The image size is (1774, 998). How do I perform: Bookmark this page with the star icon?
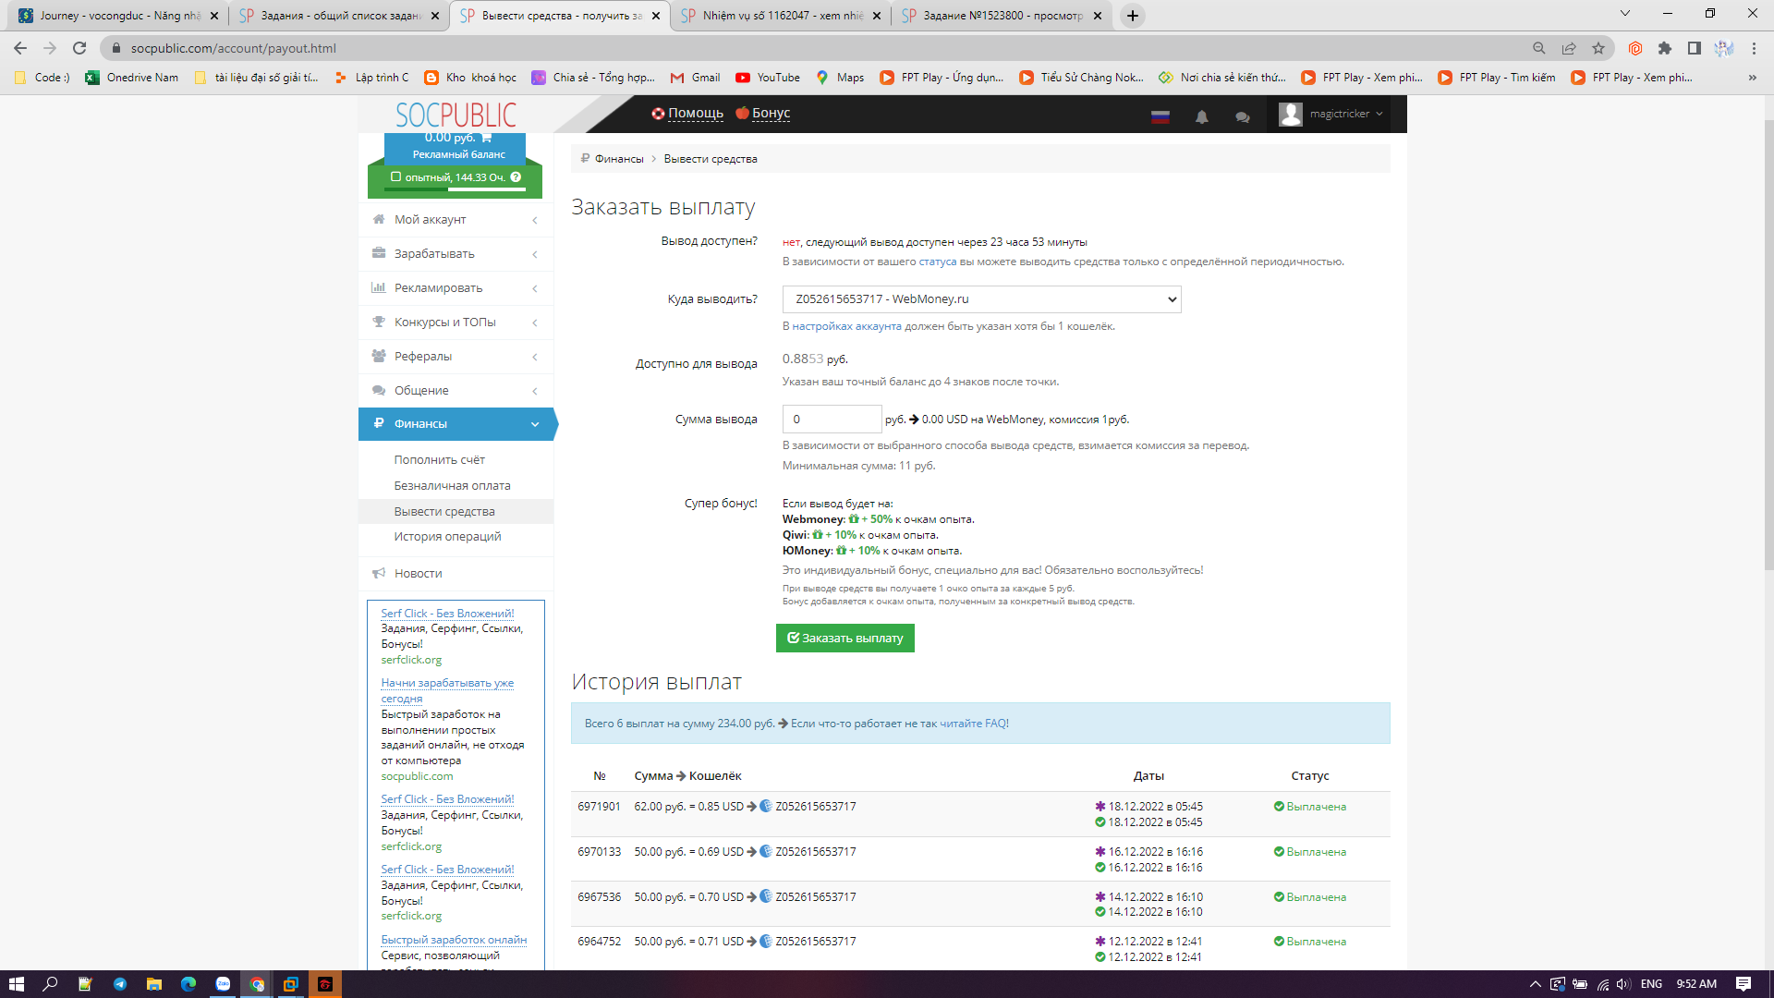[x=1598, y=48]
